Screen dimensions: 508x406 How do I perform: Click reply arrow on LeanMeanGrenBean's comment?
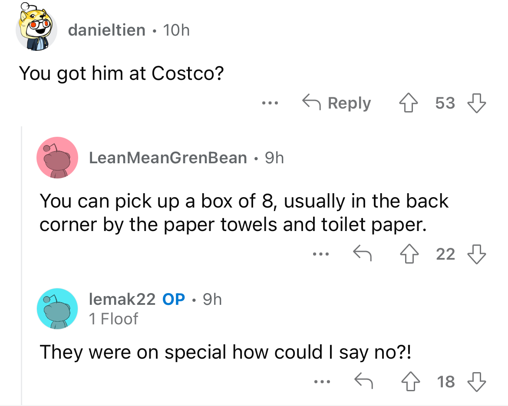[x=362, y=253]
